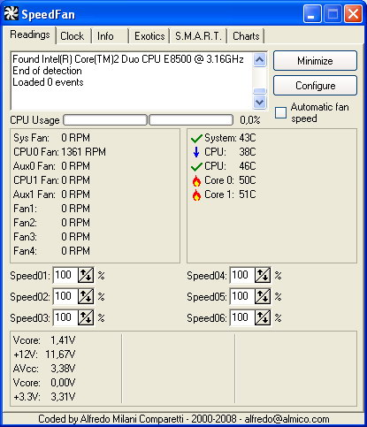Click the SpeedFan fan icon in title bar
This screenshot has height=427, width=367.
(11, 14)
